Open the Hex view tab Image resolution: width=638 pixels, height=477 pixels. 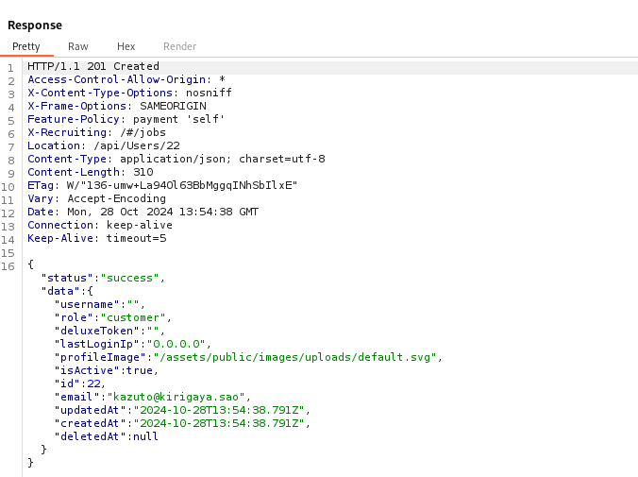(126, 46)
